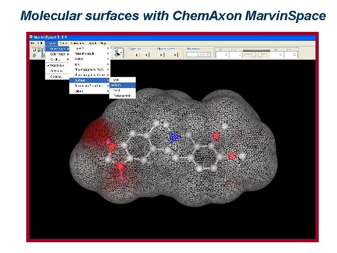Expand the Pharmacophore Arrow submenu
337x253 pixels.
89,75
